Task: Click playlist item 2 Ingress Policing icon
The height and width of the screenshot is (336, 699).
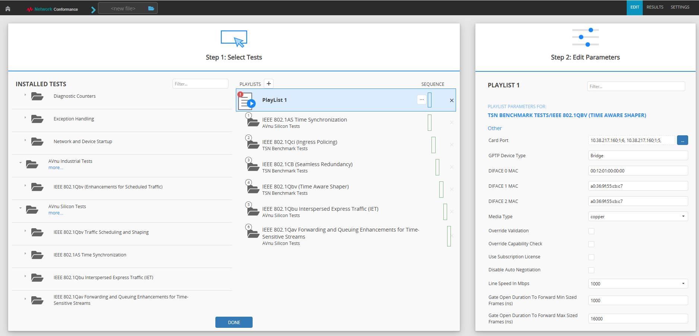Action: click(x=253, y=145)
